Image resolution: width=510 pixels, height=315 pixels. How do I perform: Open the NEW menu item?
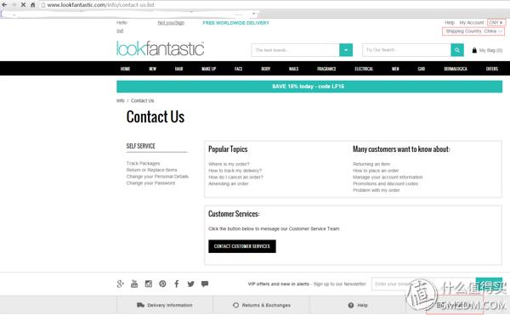click(x=152, y=69)
